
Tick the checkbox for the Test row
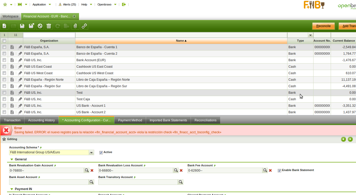4,93
